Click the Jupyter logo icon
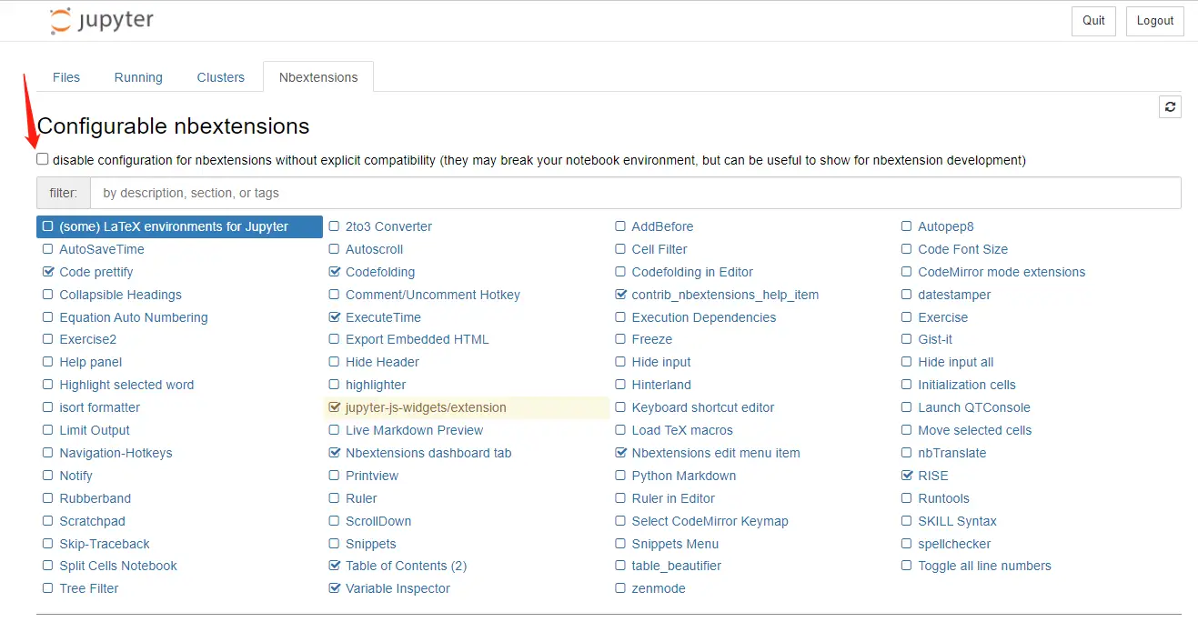1198x622 pixels. [x=60, y=21]
